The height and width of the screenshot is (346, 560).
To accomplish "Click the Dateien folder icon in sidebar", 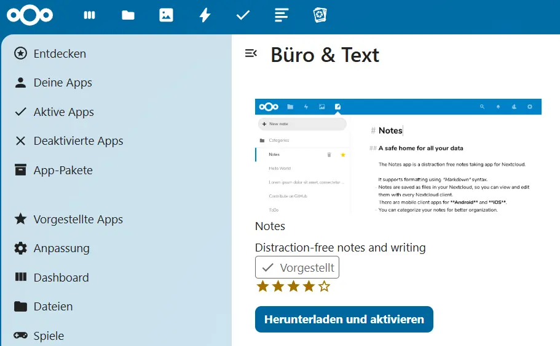I will point(20,307).
